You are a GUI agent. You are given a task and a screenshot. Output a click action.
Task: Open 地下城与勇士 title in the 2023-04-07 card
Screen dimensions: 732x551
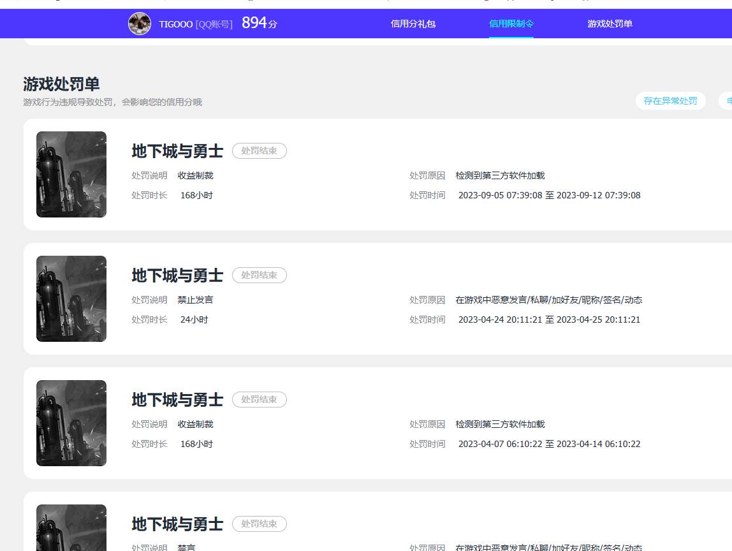[177, 400]
